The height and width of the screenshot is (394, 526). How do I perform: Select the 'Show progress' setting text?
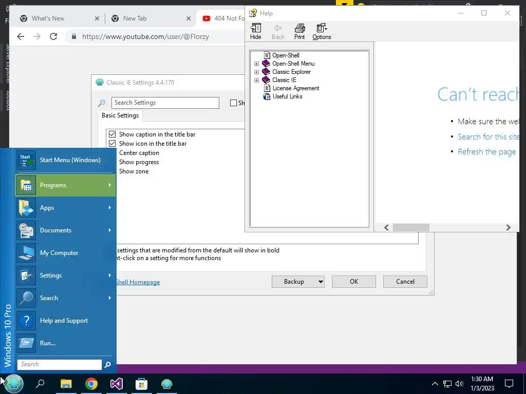pyautogui.click(x=139, y=162)
